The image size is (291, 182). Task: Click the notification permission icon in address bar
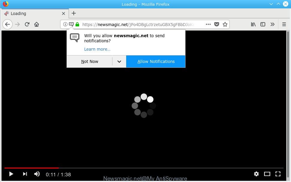point(71,24)
